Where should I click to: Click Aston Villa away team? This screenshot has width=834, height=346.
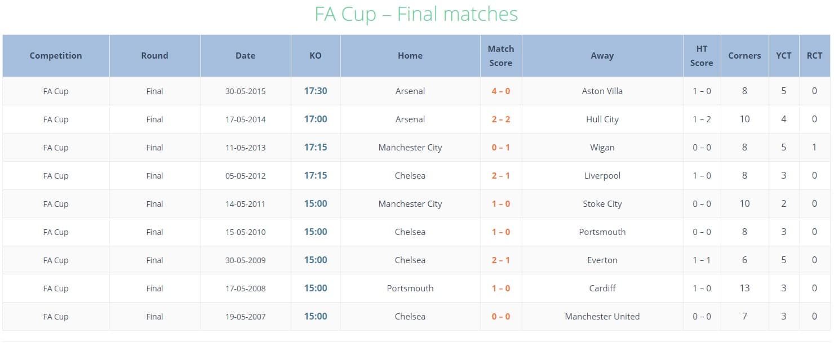pyautogui.click(x=602, y=91)
